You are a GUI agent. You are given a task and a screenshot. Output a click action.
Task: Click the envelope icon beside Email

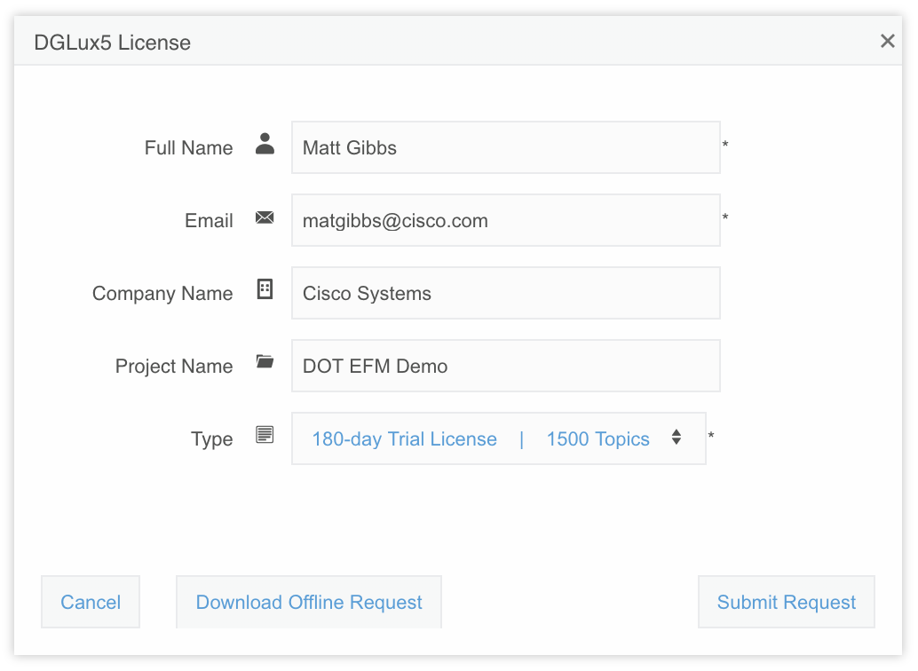click(265, 217)
